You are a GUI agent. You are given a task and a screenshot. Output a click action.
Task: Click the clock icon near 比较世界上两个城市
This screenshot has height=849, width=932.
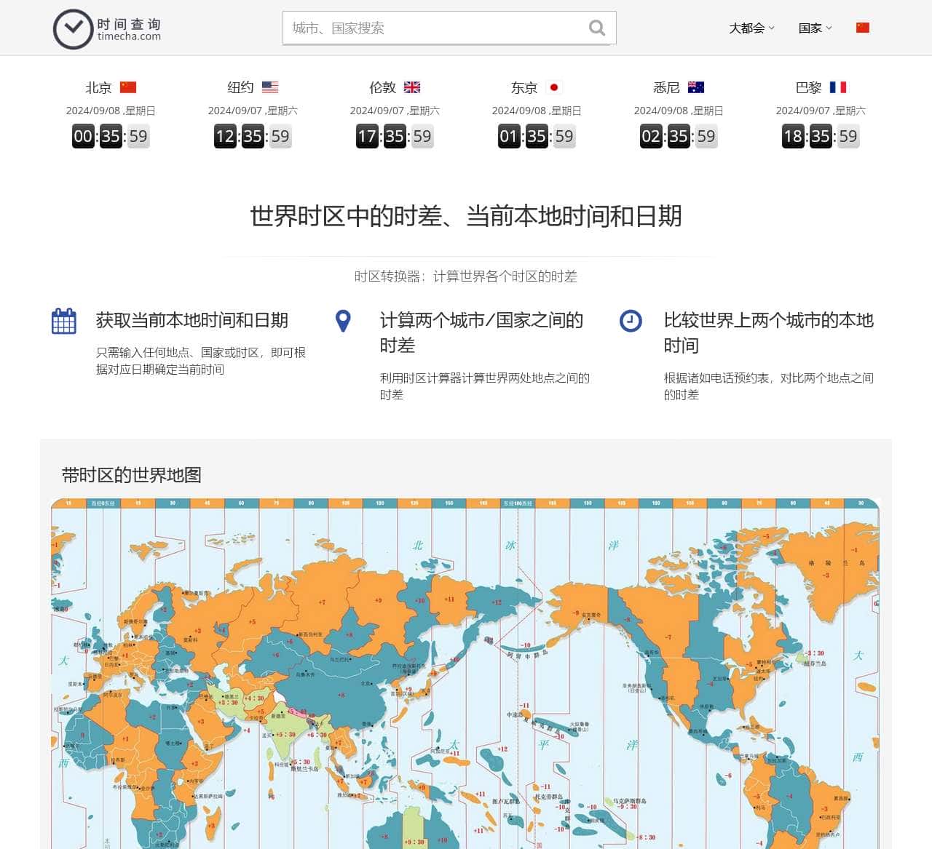[628, 320]
